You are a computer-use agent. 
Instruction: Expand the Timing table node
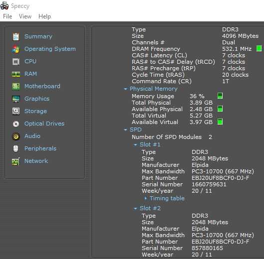click(146, 198)
